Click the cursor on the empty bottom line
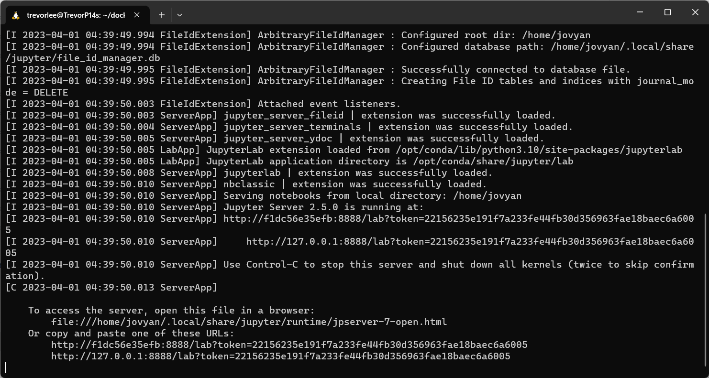The width and height of the screenshot is (709, 378). [6, 367]
